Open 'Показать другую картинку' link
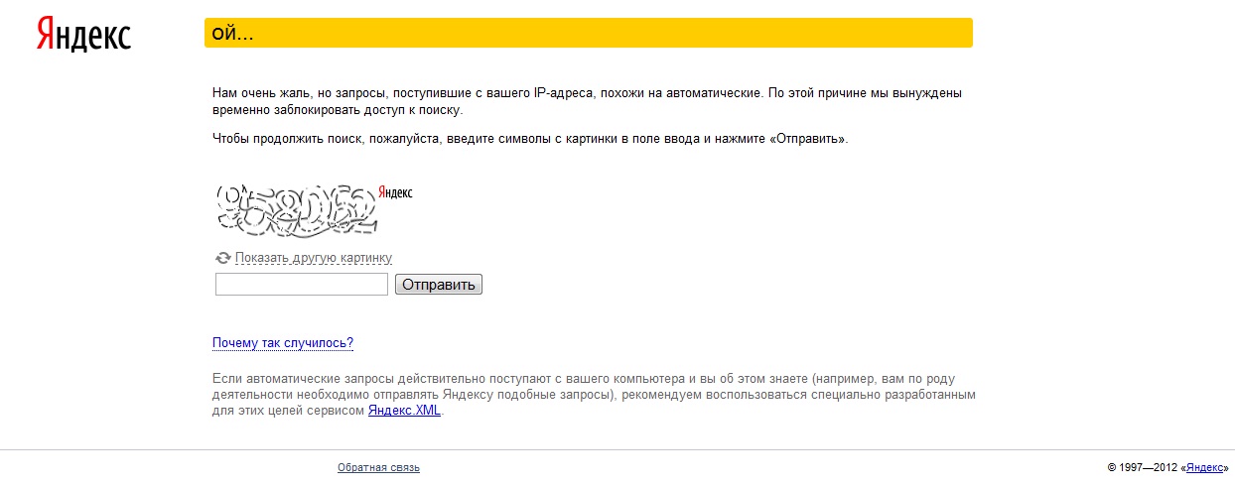 [x=314, y=258]
